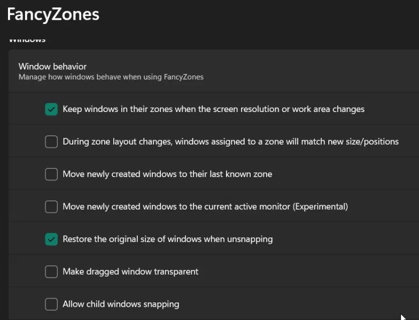
Task: Click the partially hidden Windows section heading
Action: point(27,40)
